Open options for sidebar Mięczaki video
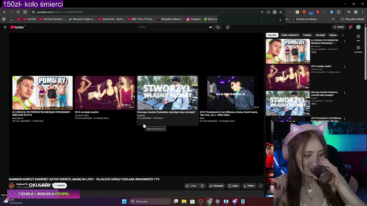This screenshot has width=367, height=206. (x=345, y=41)
